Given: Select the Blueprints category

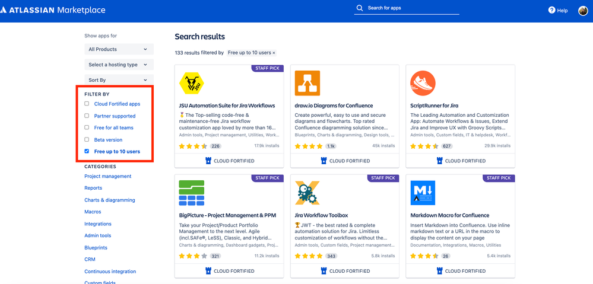Looking at the screenshot, I should 96,248.
